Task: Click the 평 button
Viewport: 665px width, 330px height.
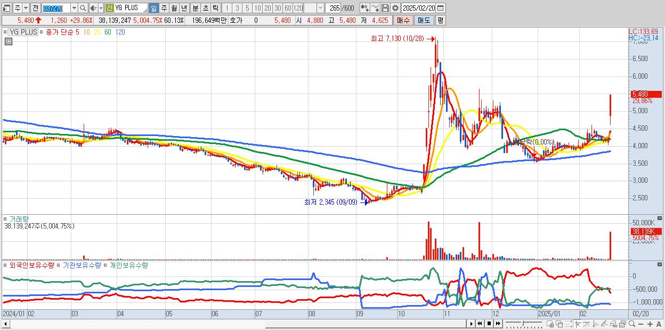Action: [440, 20]
